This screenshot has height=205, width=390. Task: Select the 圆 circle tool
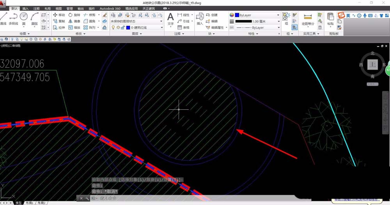click(24, 18)
